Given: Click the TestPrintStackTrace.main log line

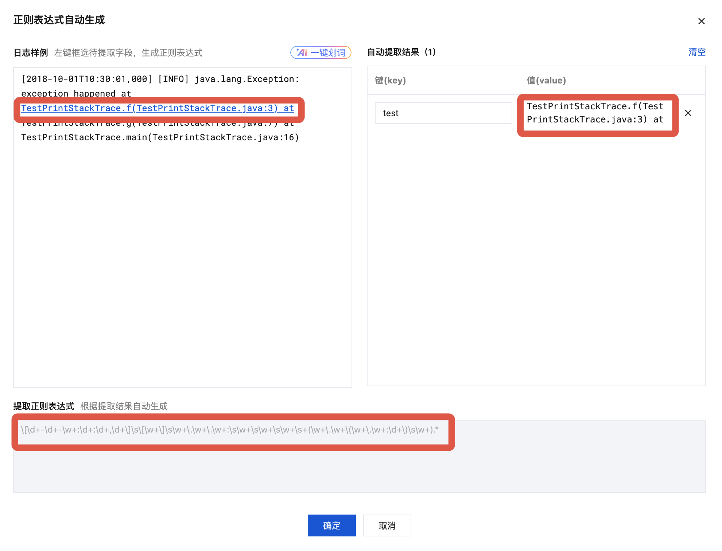Looking at the screenshot, I should pyautogui.click(x=160, y=137).
